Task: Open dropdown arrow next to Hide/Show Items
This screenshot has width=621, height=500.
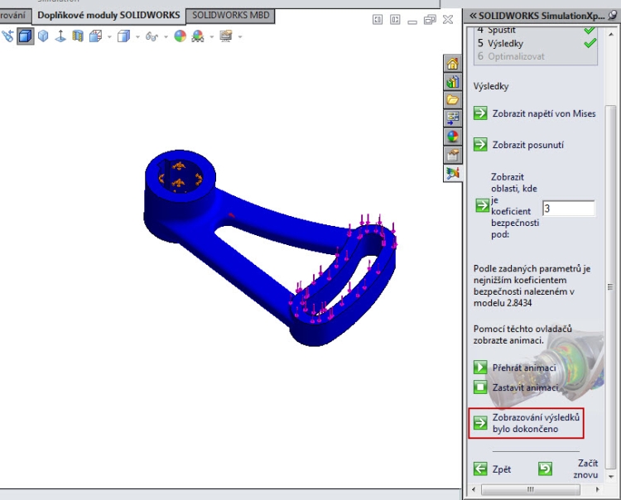Action: click(x=166, y=36)
